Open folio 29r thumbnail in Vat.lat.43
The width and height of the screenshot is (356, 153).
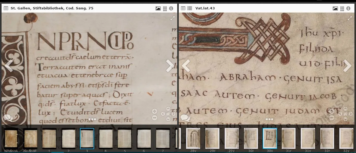pos(212,139)
